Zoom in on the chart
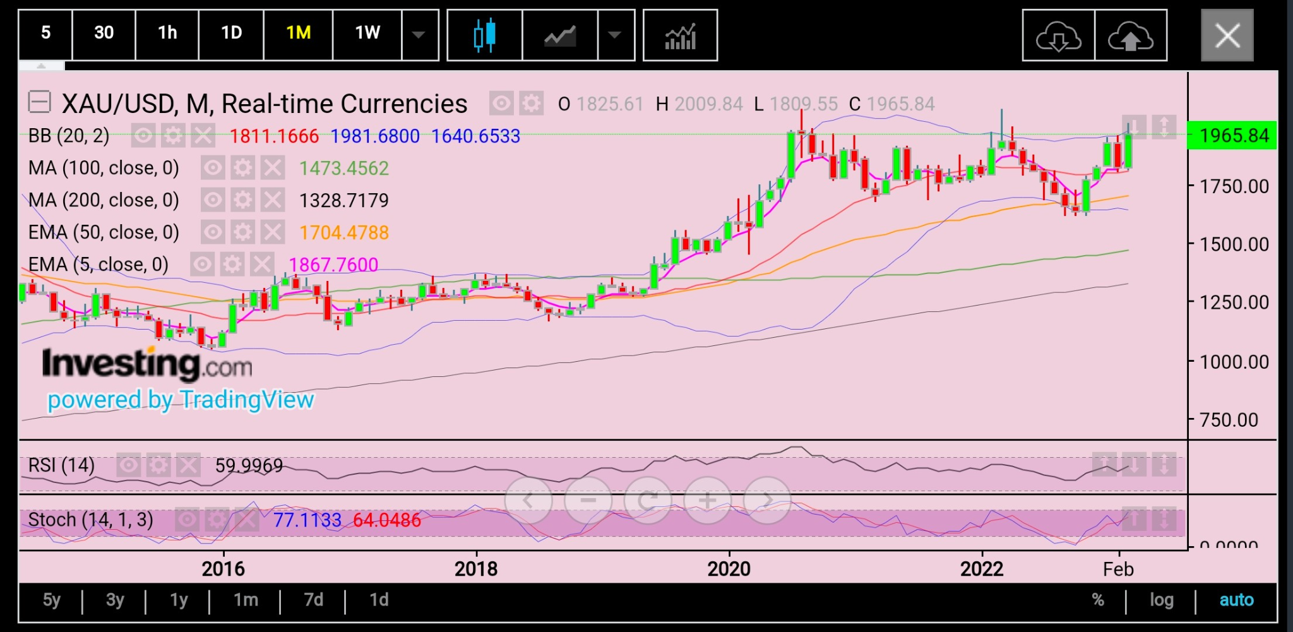Viewport: 1293px width, 632px height. pyautogui.click(x=708, y=501)
